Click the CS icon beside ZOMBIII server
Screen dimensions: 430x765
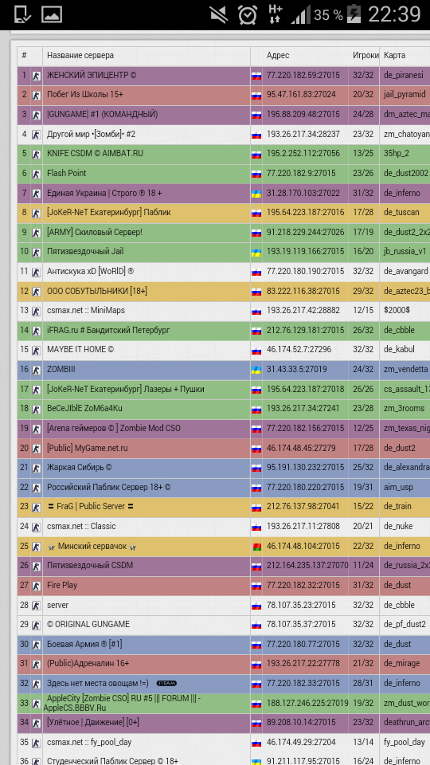37,371
